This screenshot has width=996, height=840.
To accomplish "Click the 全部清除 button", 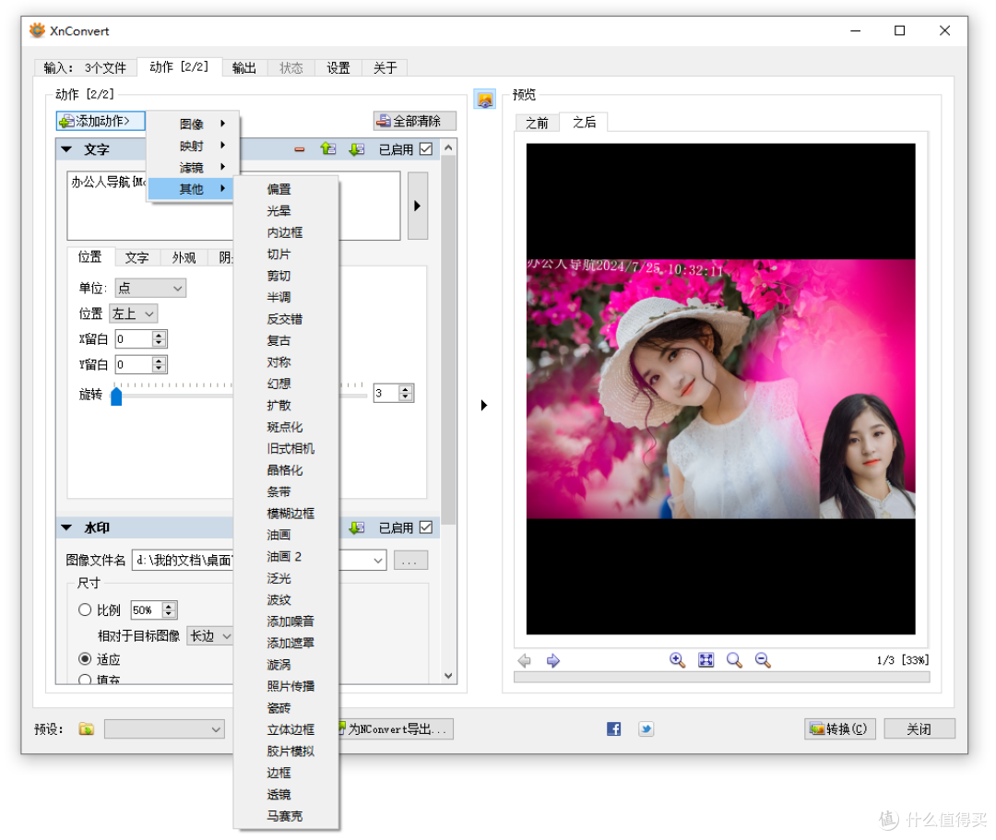I will tap(415, 121).
